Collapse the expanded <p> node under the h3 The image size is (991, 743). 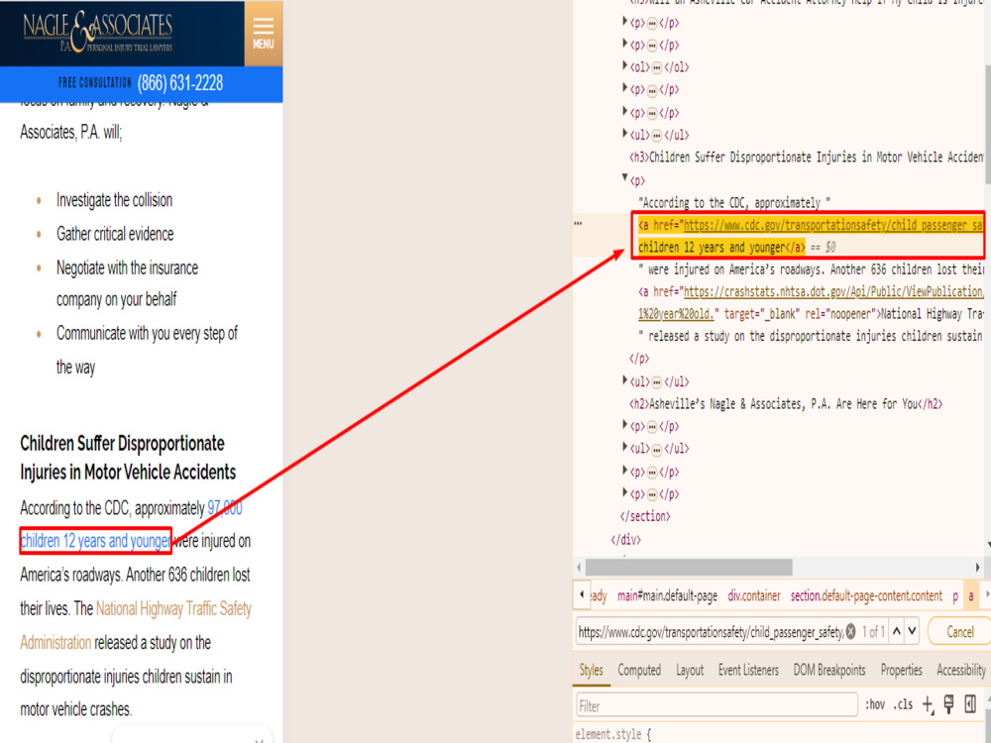point(625,178)
